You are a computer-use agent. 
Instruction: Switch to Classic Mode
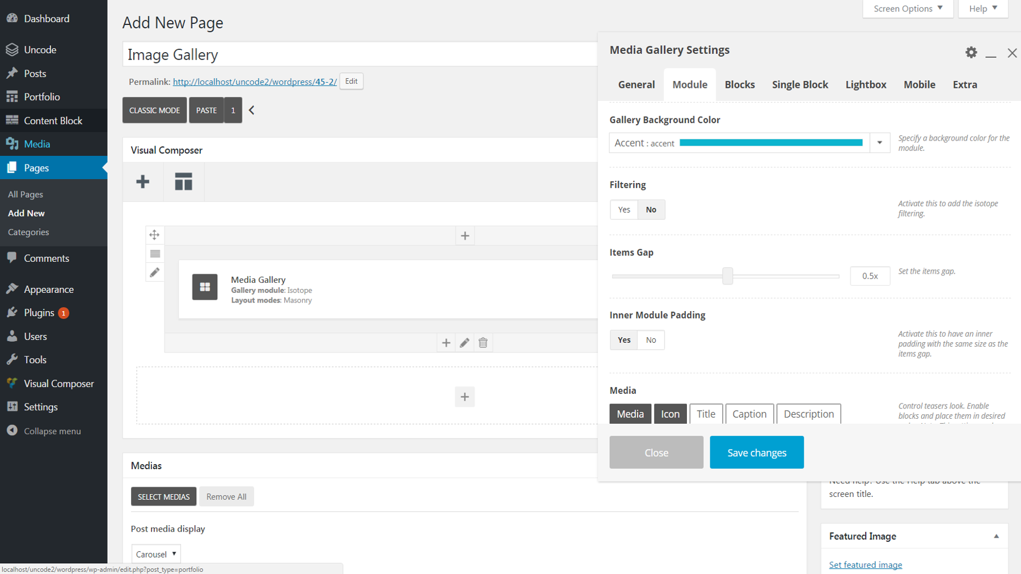click(154, 110)
